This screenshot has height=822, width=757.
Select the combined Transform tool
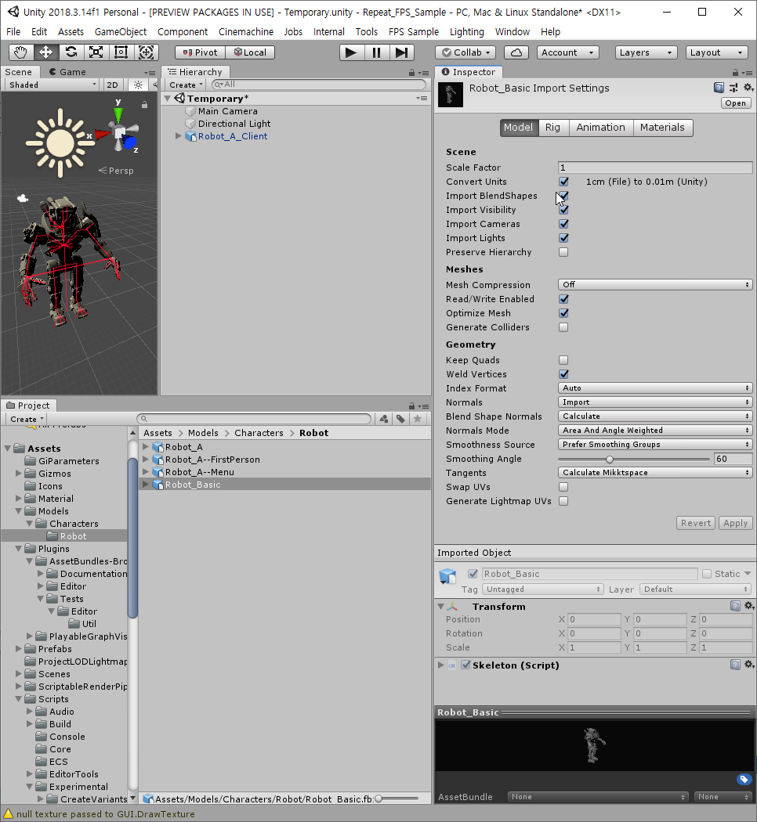pos(147,52)
